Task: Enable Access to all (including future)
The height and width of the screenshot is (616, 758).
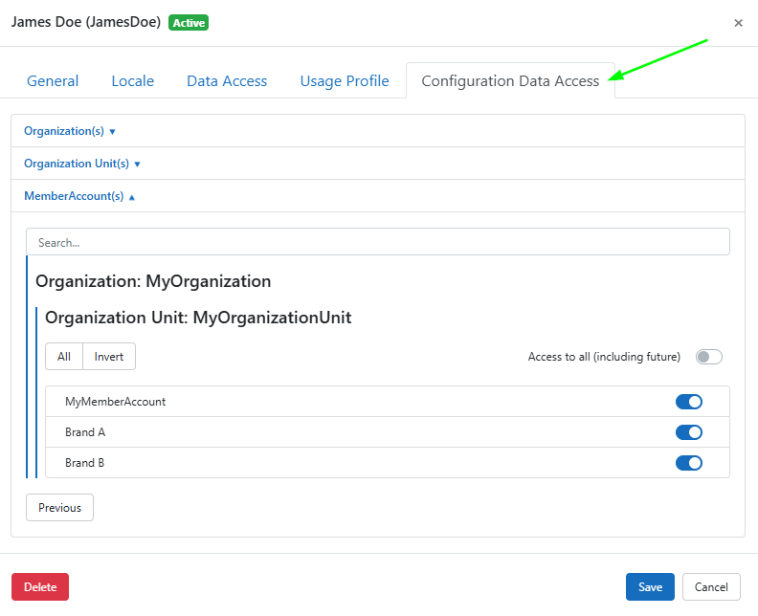Action: pos(708,357)
